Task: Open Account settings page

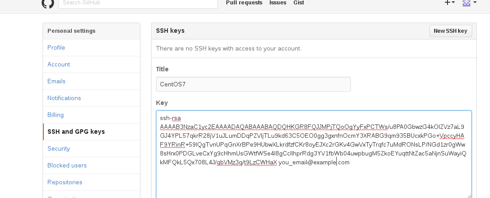Action: [92, 65]
